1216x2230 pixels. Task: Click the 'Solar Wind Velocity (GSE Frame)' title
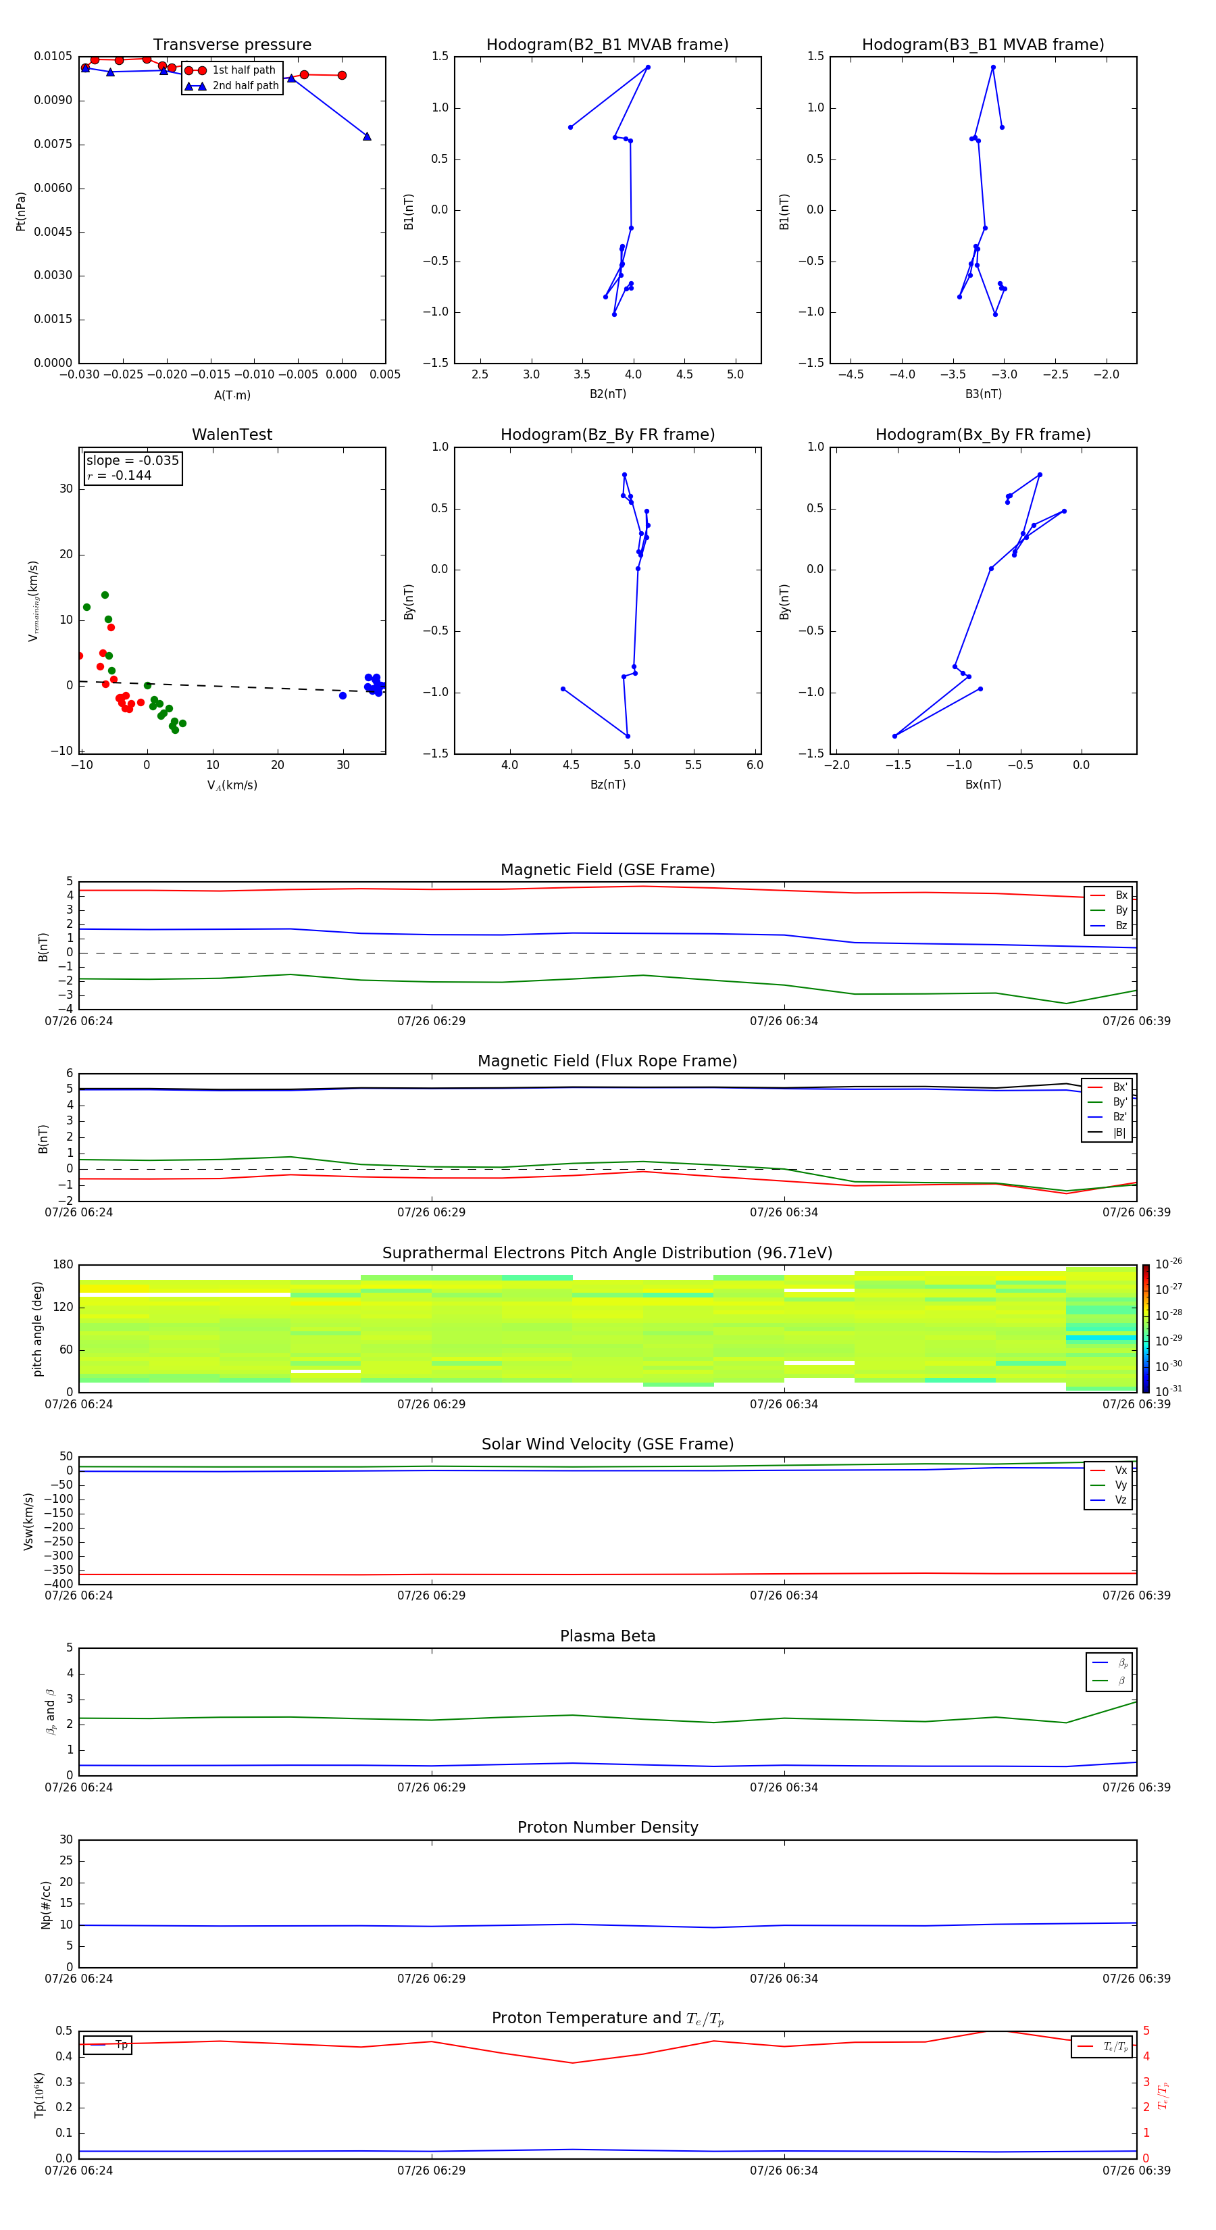coord(607,1444)
